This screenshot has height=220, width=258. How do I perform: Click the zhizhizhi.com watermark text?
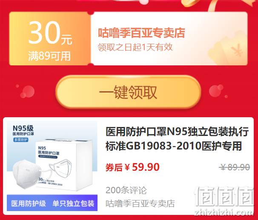(x=224, y=212)
